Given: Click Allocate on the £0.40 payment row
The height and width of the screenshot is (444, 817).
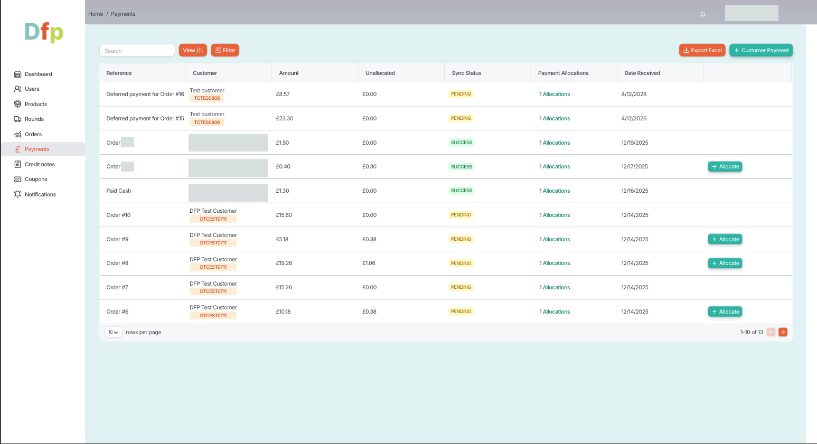Looking at the screenshot, I should [x=725, y=166].
